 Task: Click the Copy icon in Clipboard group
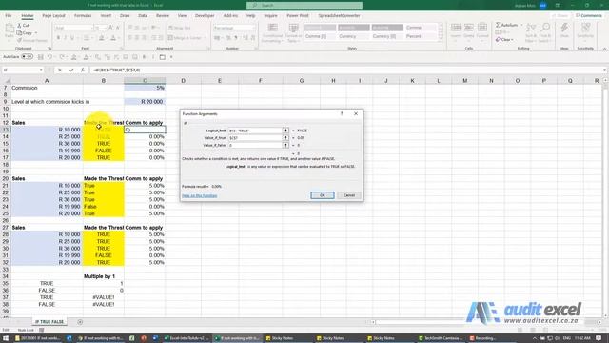(x=19, y=33)
